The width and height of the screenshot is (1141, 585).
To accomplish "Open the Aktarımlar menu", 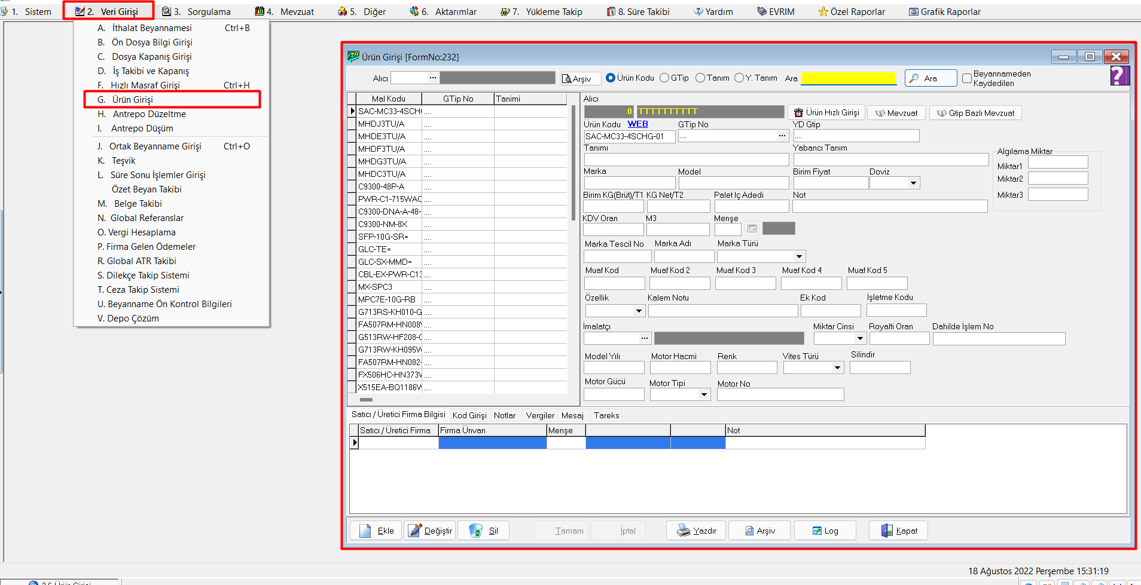I will [443, 11].
